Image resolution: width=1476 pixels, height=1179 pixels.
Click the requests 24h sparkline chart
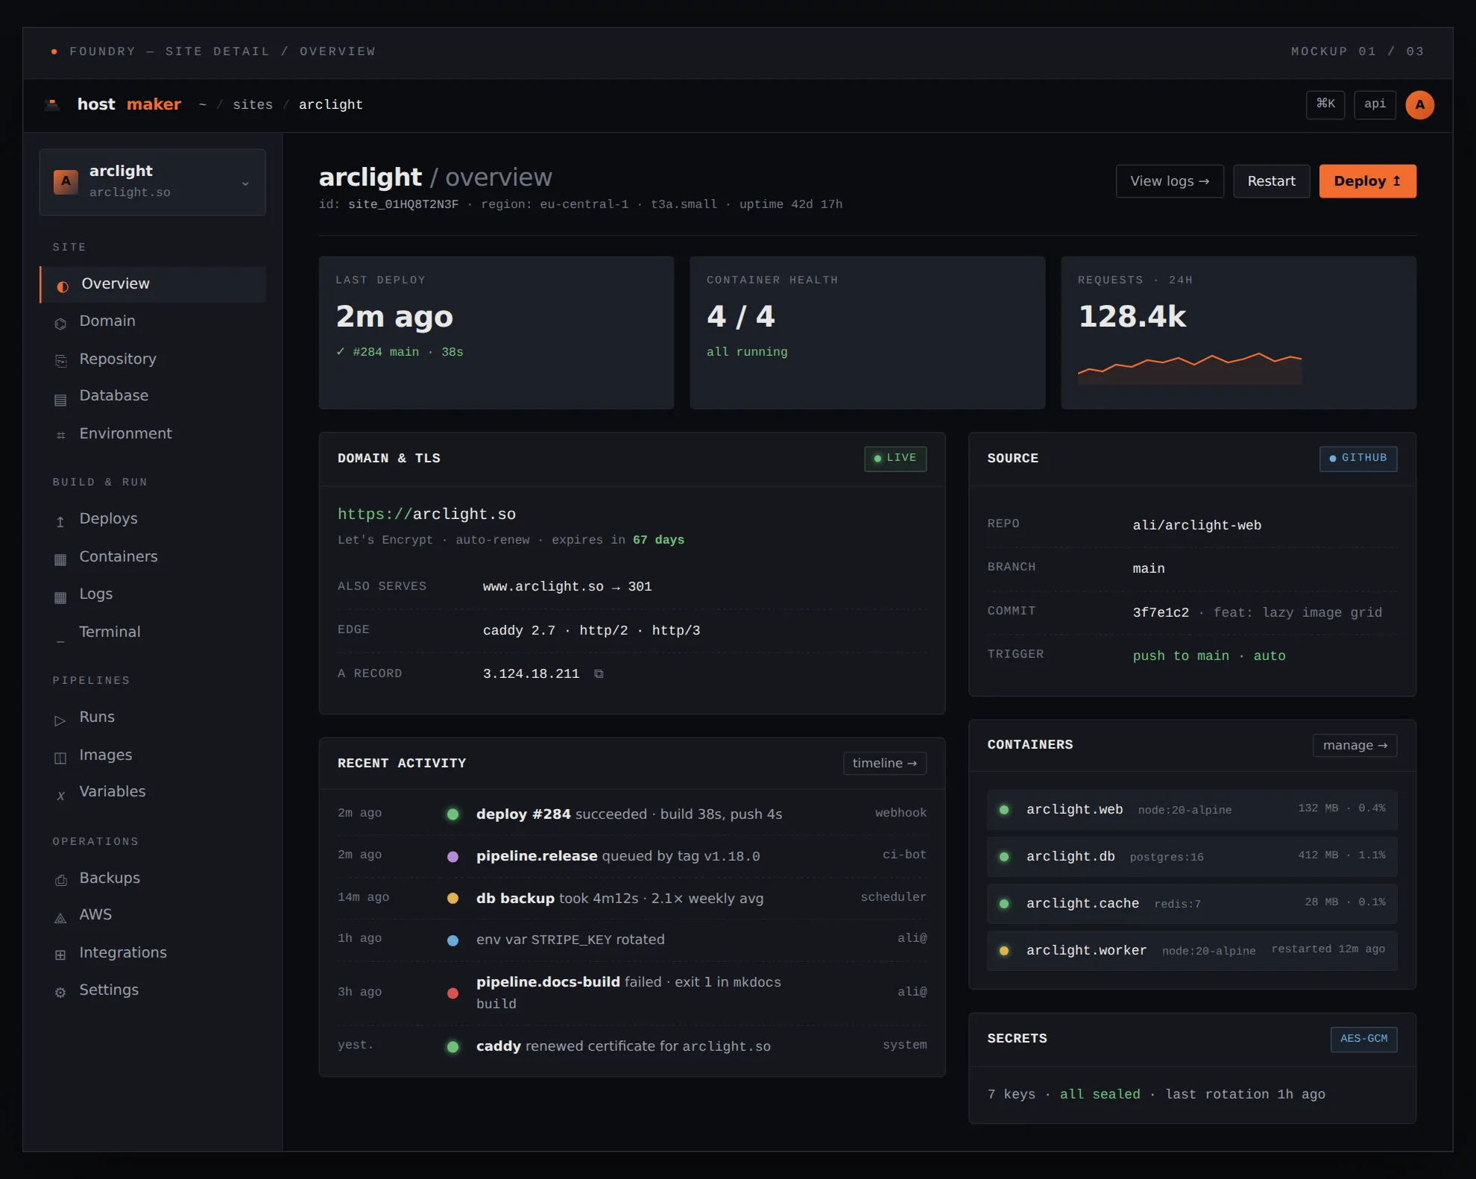tap(1190, 368)
